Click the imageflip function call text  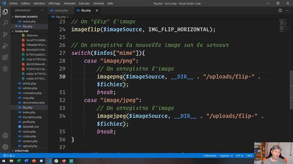(x=86, y=29)
